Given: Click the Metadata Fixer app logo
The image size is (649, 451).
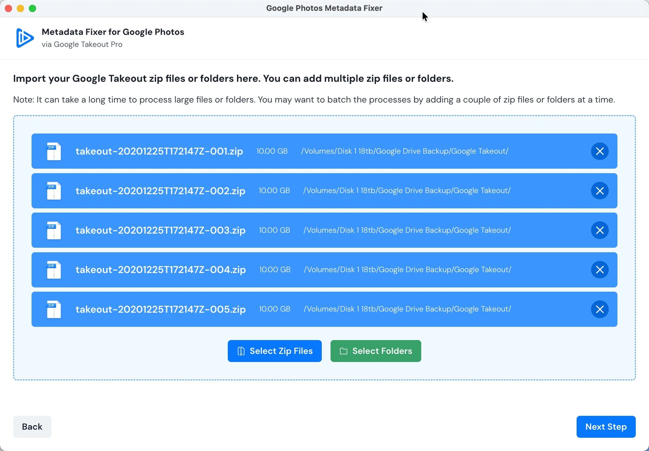Looking at the screenshot, I should (25, 38).
